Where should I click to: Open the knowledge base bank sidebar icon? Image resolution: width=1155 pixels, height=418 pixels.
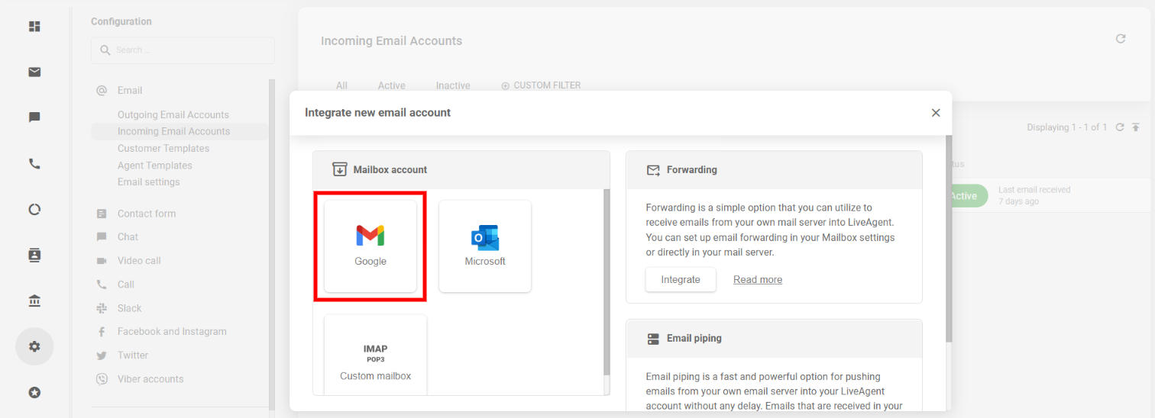pyautogui.click(x=34, y=301)
